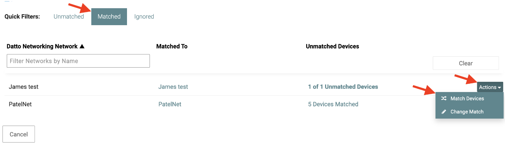Viewport: 505px width, 148px height.
Task: Open the James test Matched To link
Action: click(173, 87)
